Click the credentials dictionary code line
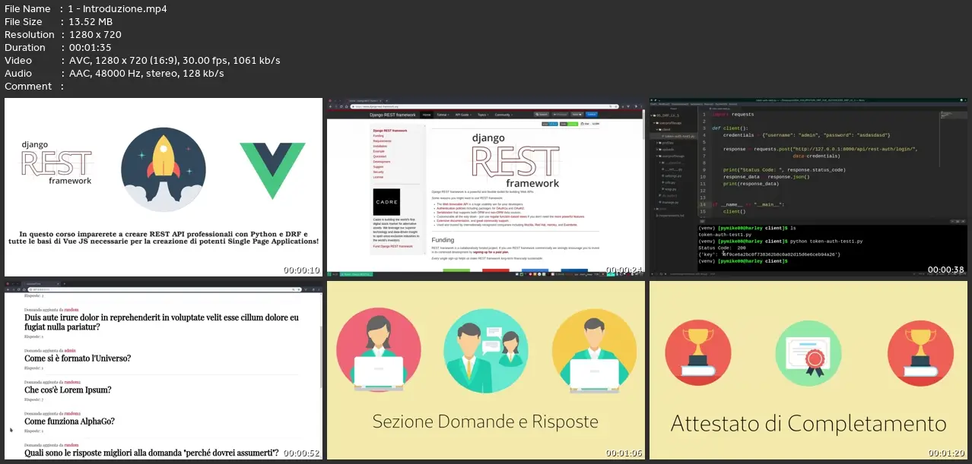The height and width of the screenshot is (464, 972). tap(806, 135)
